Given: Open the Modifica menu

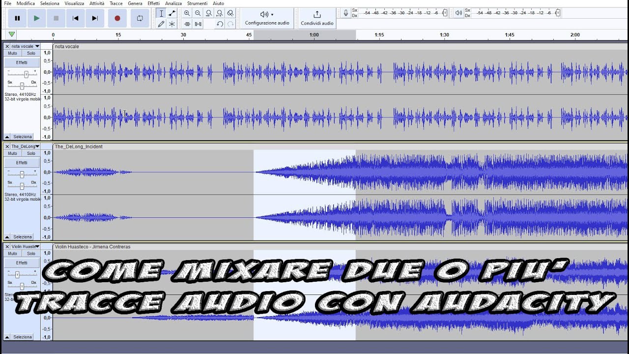Looking at the screenshot, I should [x=26, y=3].
